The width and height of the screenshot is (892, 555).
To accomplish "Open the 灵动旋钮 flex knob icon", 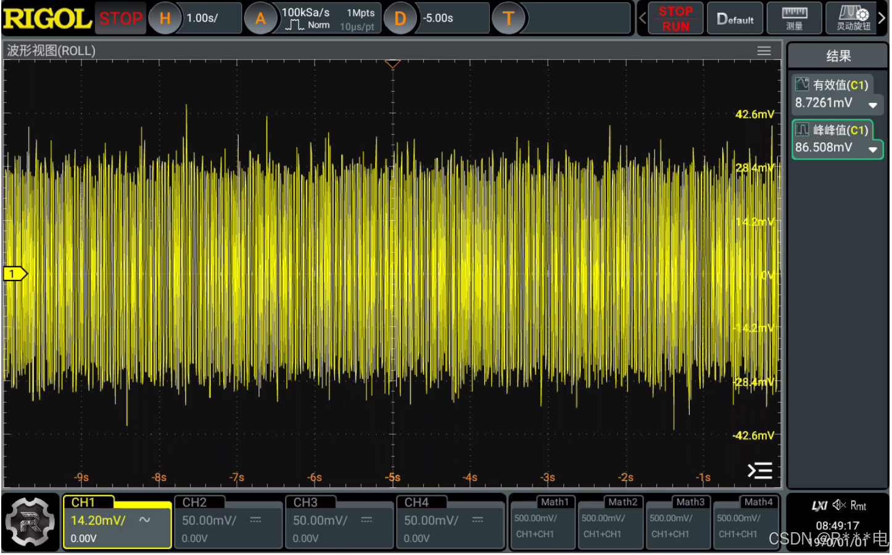I will (x=853, y=18).
